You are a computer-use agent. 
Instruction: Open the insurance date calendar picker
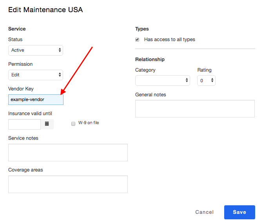[47, 124]
